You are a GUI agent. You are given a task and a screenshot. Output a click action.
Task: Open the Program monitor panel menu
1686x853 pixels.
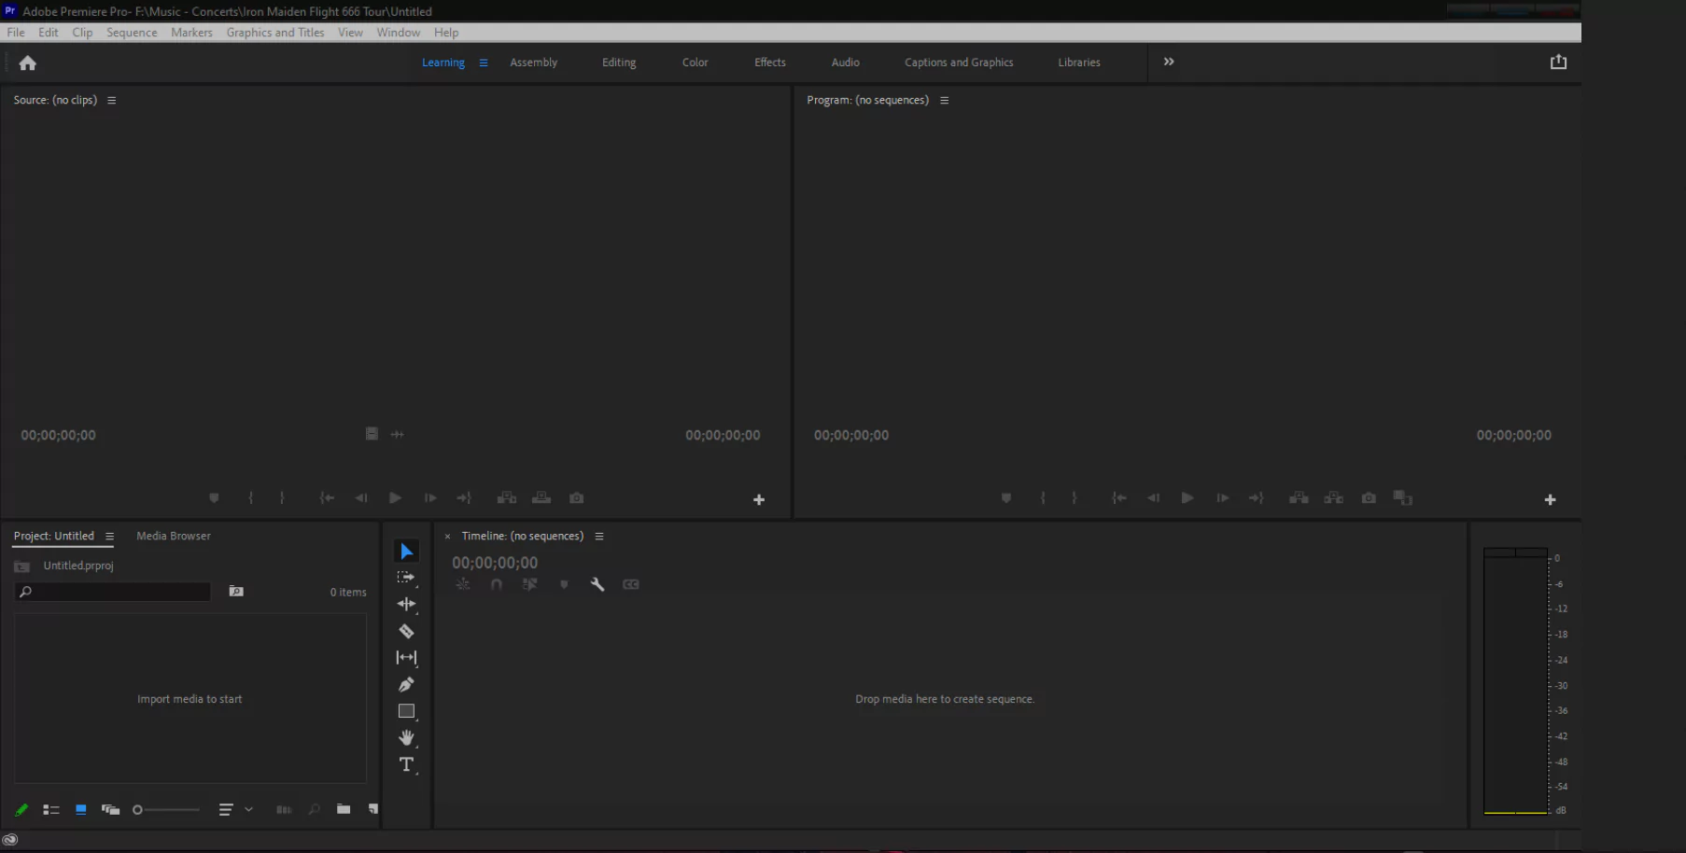[944, 100]
